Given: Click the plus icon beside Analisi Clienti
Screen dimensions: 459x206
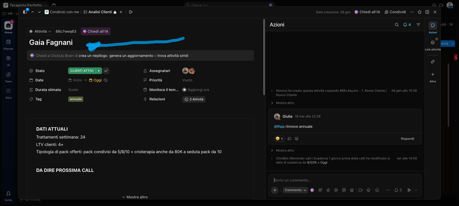Looking at the screenshot, I should pos(121,12).
